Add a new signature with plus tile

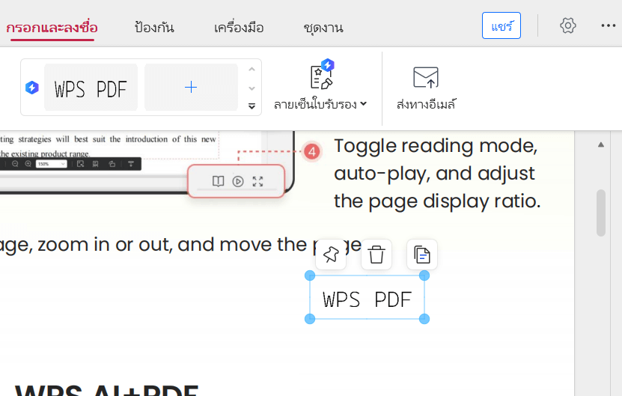(x=191, y=88)
